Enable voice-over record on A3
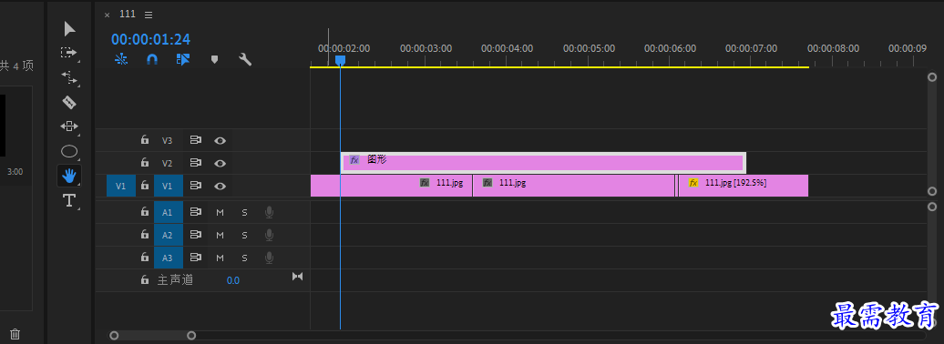Screen dimensions: 944x344 coord(269,258)
